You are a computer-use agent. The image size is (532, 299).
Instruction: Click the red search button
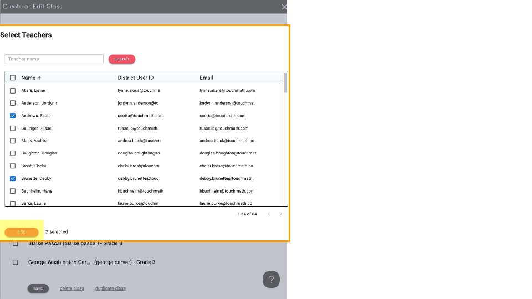tap(122, 59)
